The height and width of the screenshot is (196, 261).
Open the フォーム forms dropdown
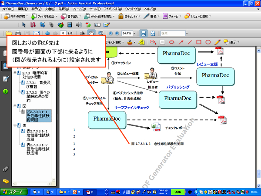[172, 16]
